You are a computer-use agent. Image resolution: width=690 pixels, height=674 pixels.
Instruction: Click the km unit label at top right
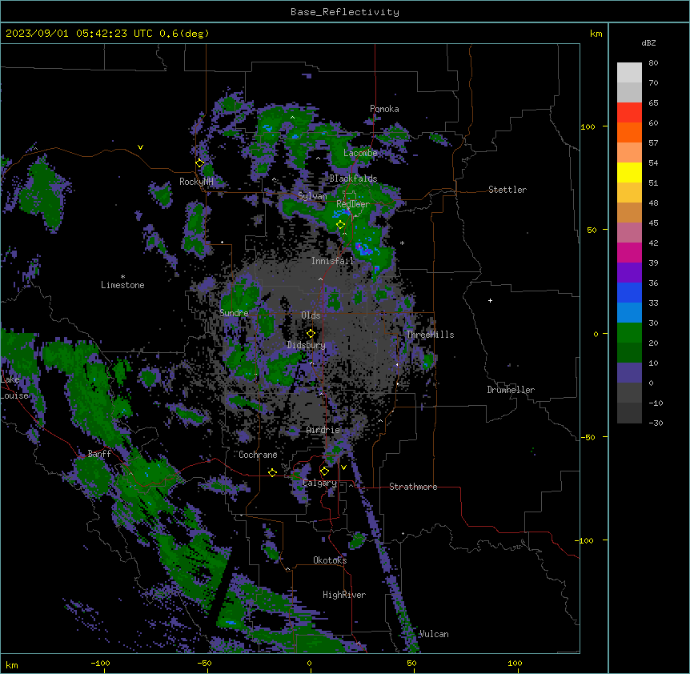pyautogui.click(x=596, y=34)
